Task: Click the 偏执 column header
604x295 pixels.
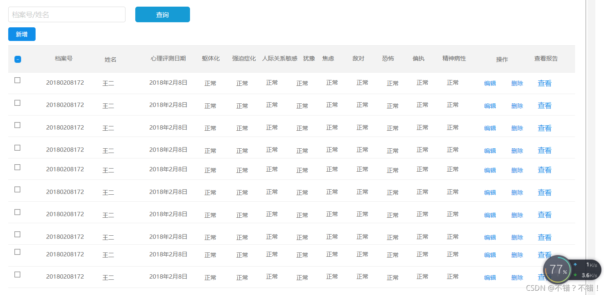Action: tap(419, 59)
